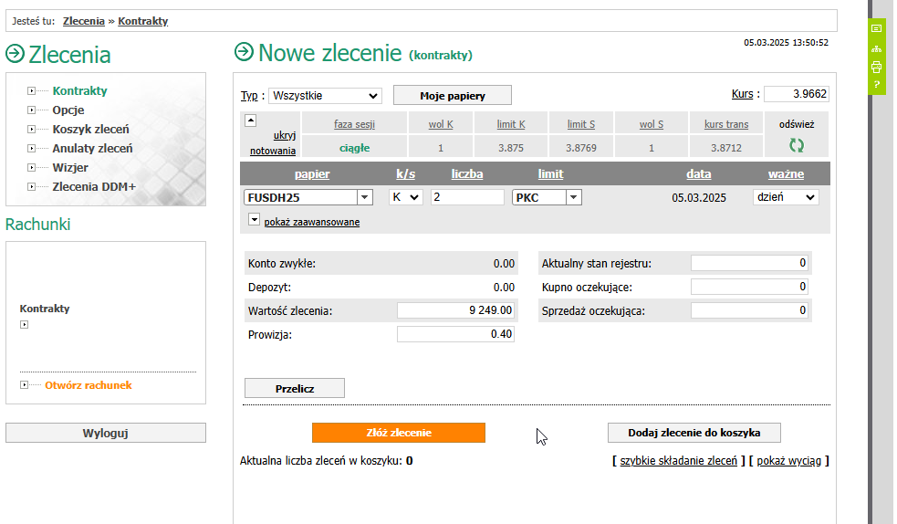The width and height of the screenshot is (897, 524).
Task: Open the FUSDH25 papier combo box arrow
Action: (365, 197)
